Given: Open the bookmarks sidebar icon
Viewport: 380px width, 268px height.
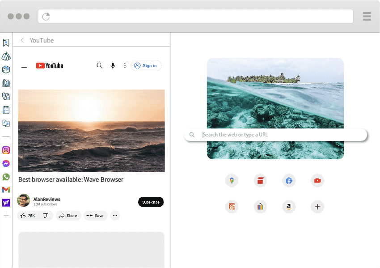Looking at the screenshot, I should (6, 43).
